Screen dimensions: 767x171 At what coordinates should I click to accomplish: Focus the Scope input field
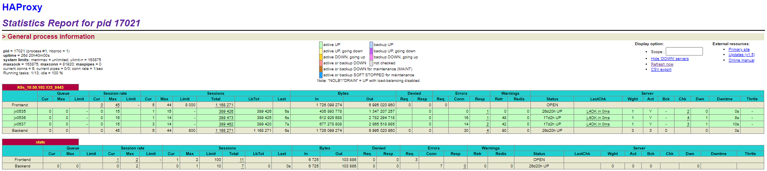pyautogui.click(x=684, y=52)
